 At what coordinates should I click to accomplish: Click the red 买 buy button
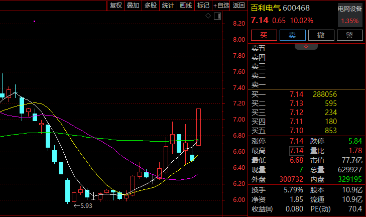(x=264, y=35)
